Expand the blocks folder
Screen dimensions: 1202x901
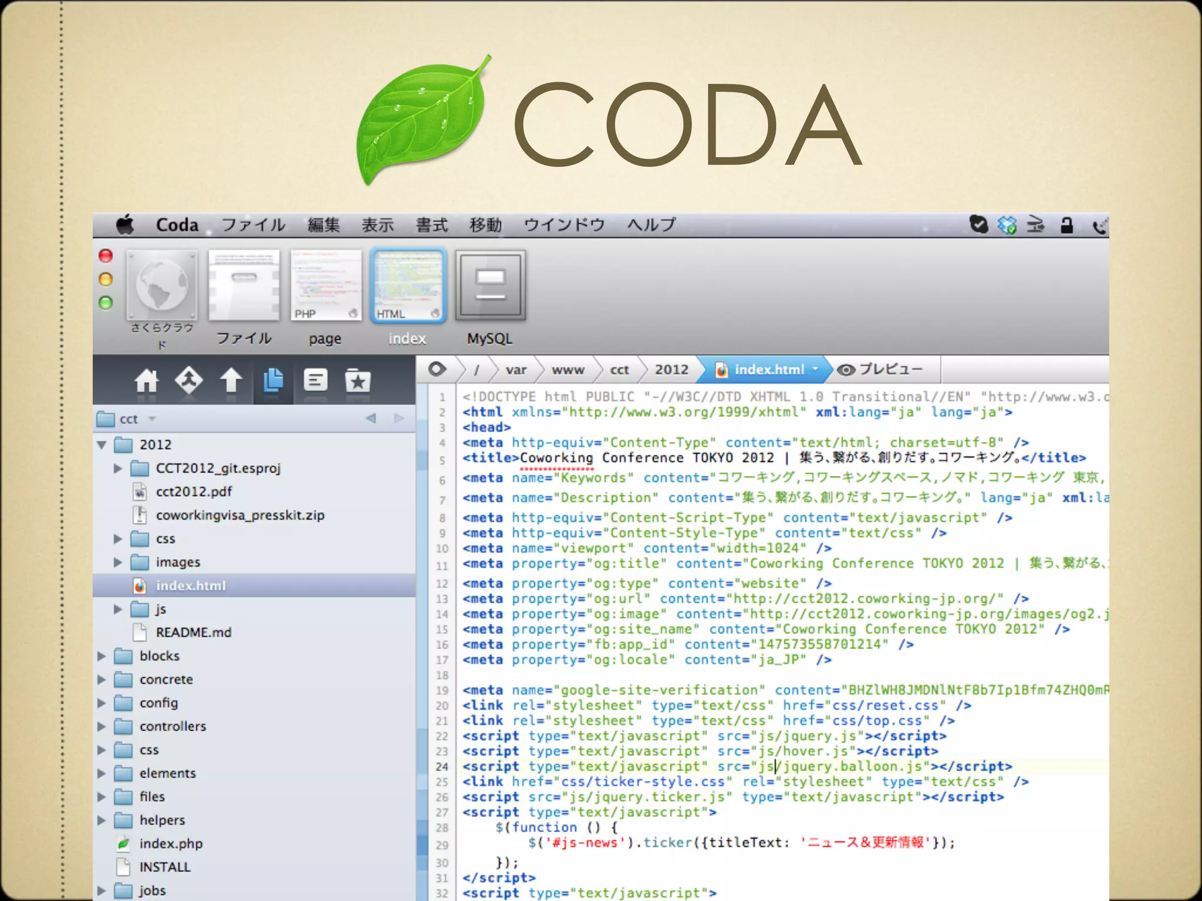(102, 656)
